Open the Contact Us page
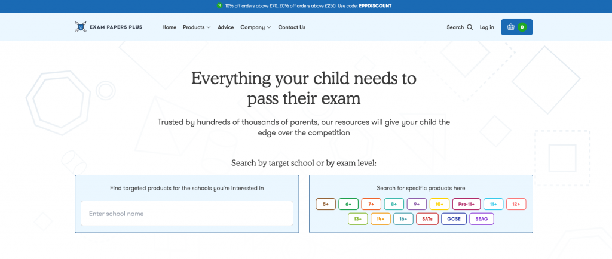The height and width of the screenshot is (259, 612). tap(292, 27)
